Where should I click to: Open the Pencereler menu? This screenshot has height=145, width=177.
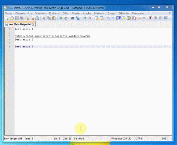[138, 13]
